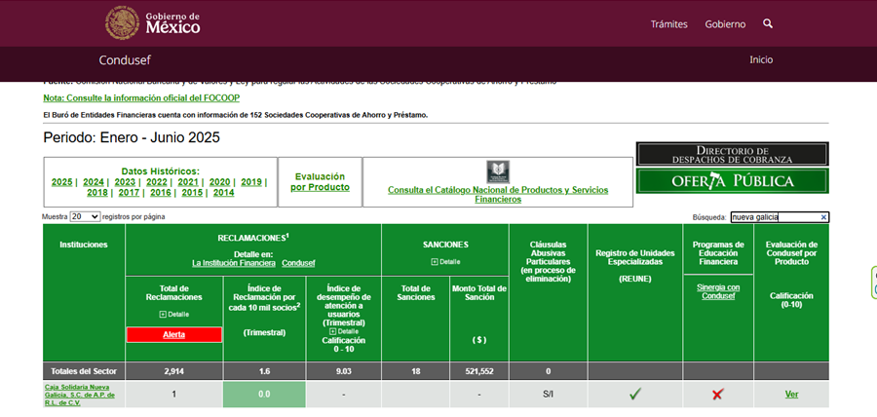Open the search magnifier in header
Screen dimensions: 877x417
pos(768,23)
